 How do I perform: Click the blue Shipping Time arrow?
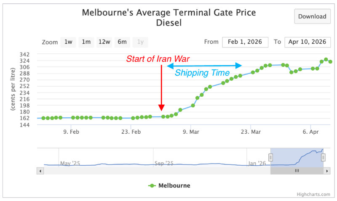click(204, 66)
